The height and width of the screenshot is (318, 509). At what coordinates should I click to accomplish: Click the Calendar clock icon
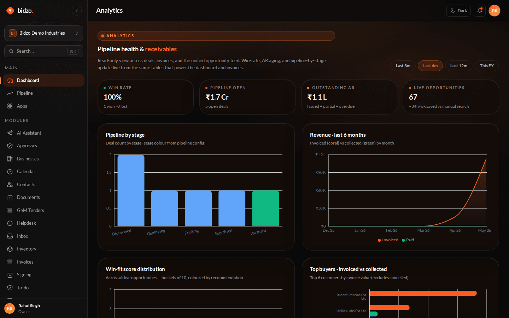10,172
